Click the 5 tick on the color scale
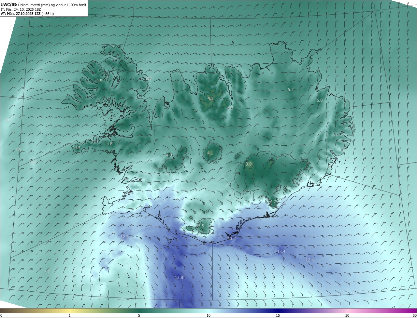This screenshot has width=417, height=318. coord(139,315)
